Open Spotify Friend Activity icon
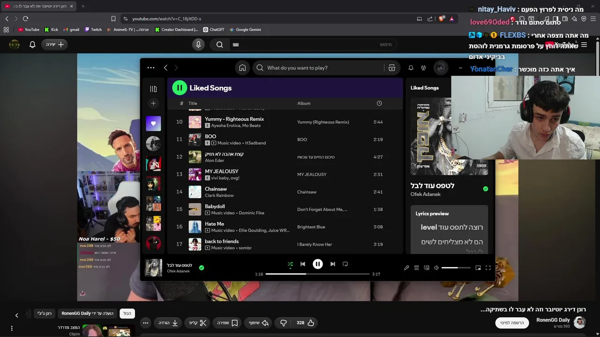Screen dimensions: 600x337 pyautogui.click(x=423, y=68)
